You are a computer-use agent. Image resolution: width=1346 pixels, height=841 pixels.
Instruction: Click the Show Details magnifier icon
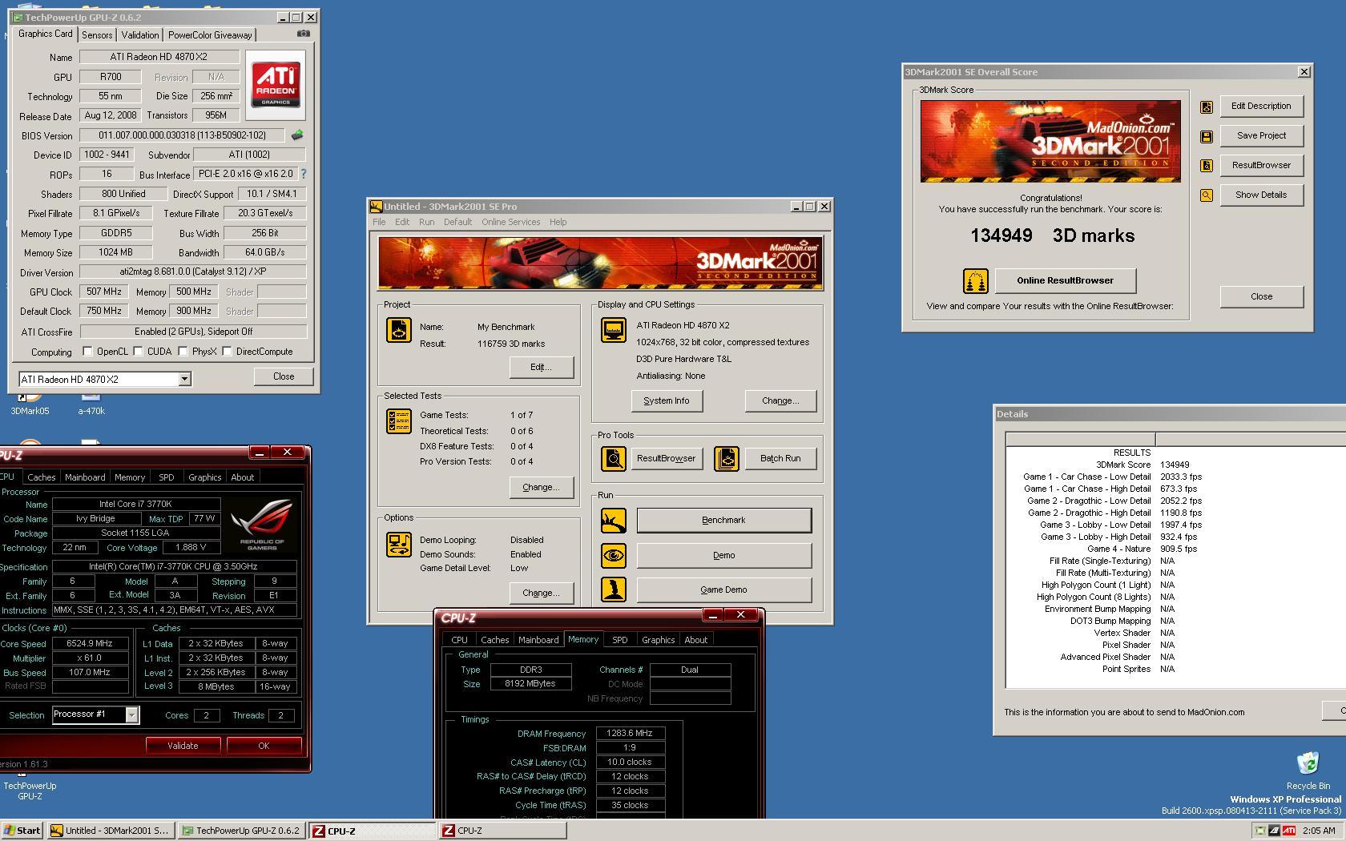1207,195
